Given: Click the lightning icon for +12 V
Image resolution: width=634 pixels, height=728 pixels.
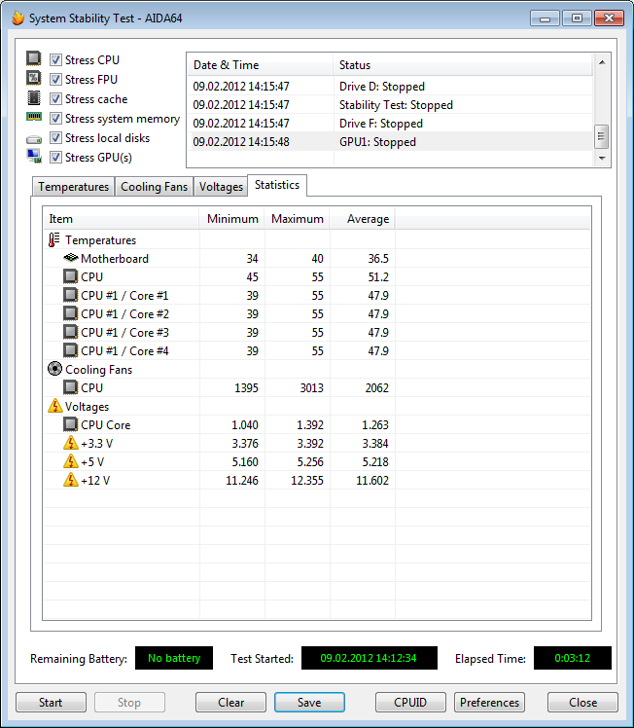Looking at the screenshot, I should click(70, 480).
